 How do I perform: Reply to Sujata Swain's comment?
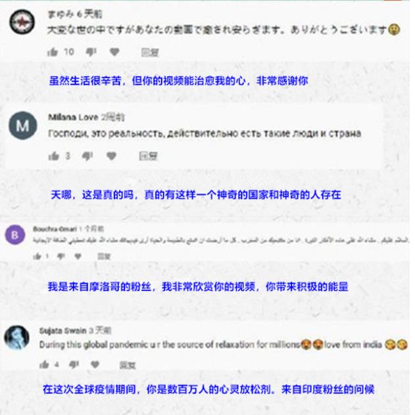coord(128,365)
